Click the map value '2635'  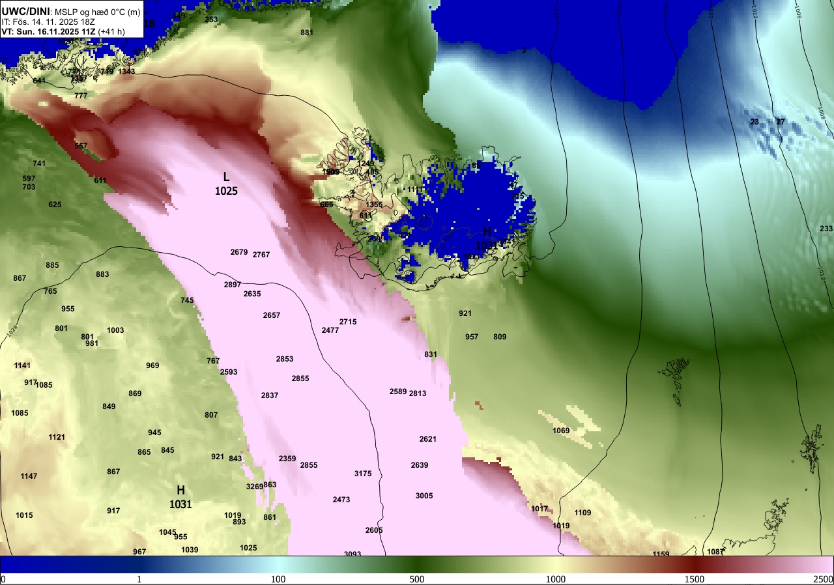click(x=252, y=294)
